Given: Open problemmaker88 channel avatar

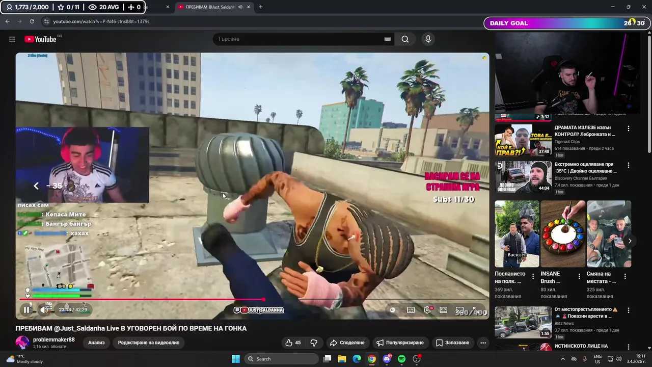Looking at the screenshot, I should point(22,343).
